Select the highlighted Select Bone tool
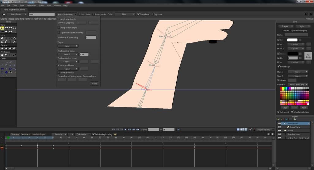The height and width of the screenshot is (170, 314). click(2, 28)
